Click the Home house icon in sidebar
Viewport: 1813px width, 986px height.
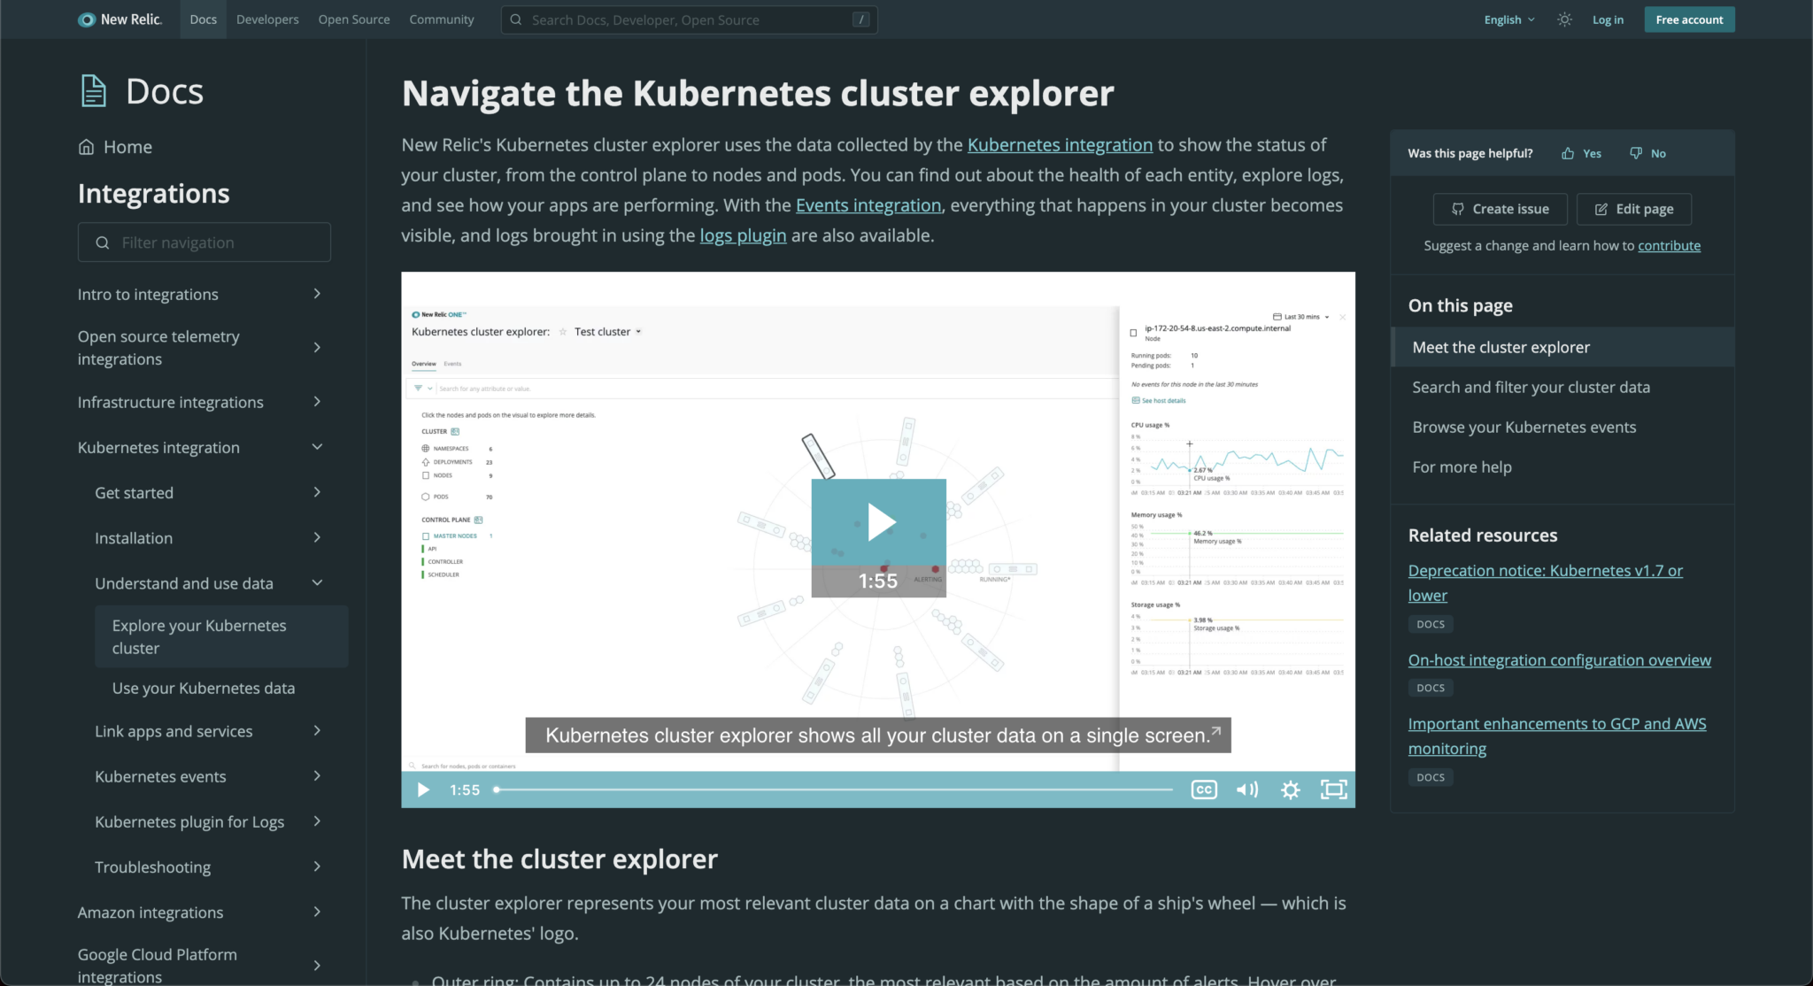click(x=86, y=147)
